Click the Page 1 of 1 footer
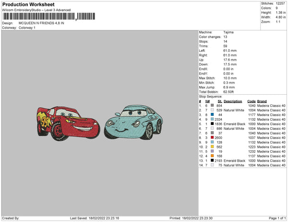This screenshot has width=288, height=222. pyautogui.click(x=277, y=218)
